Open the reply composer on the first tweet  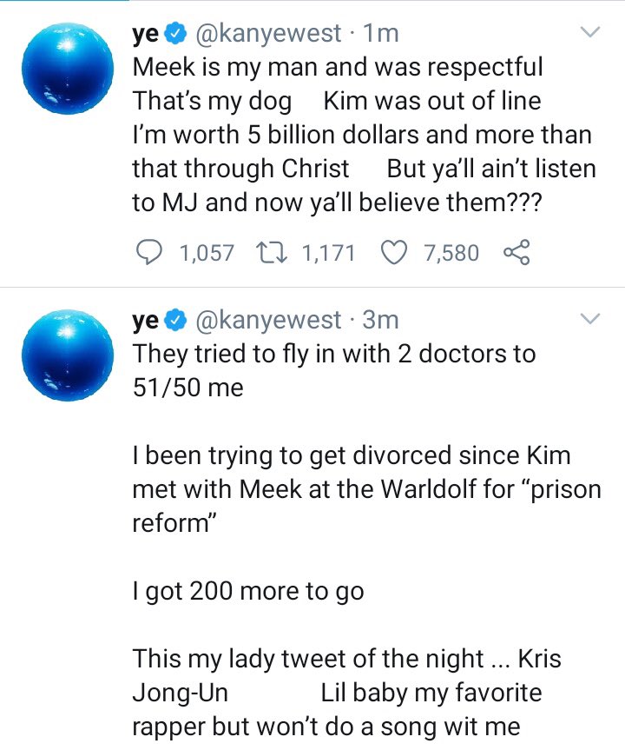(149, 252)
